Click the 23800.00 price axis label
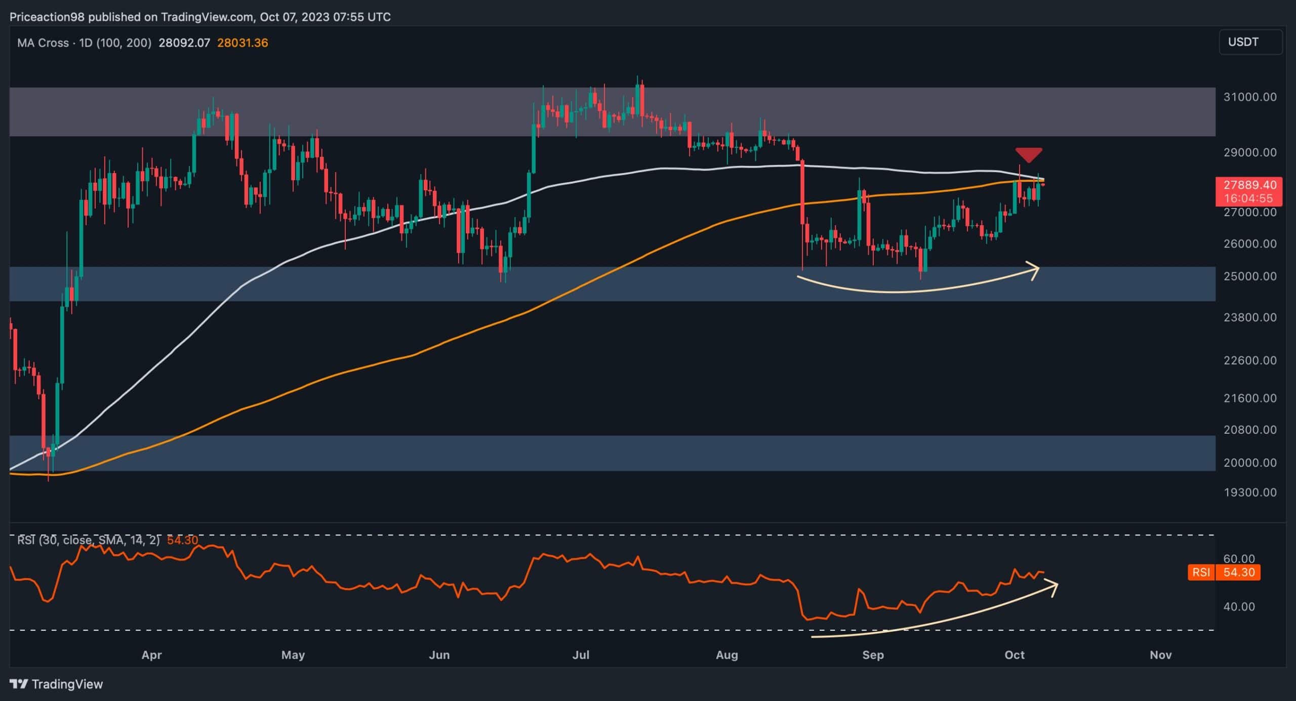Viewport: 1296px width, 701px height. tap(1250, 317)
